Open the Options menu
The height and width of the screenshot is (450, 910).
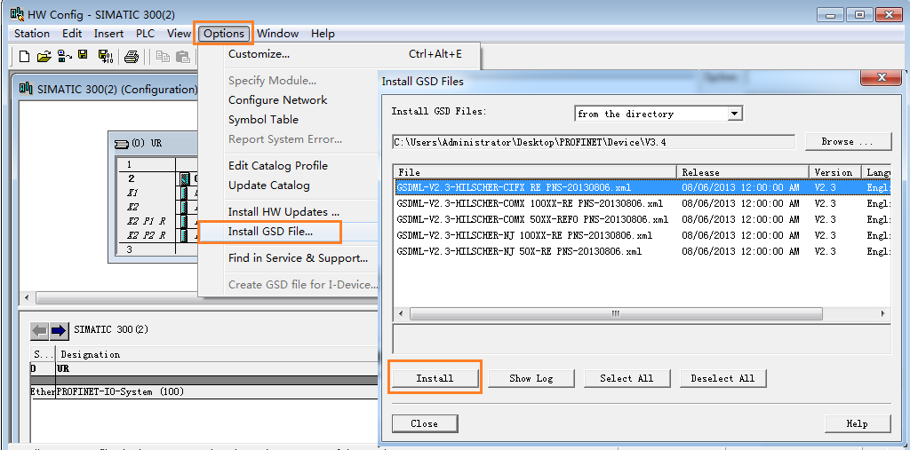pos(224,34)
